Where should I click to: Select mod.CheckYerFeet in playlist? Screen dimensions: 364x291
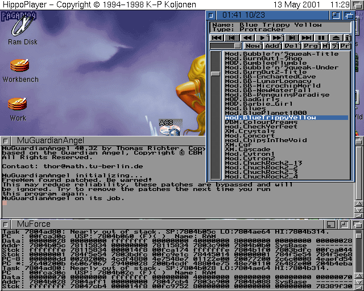click(x=287, y=127)
